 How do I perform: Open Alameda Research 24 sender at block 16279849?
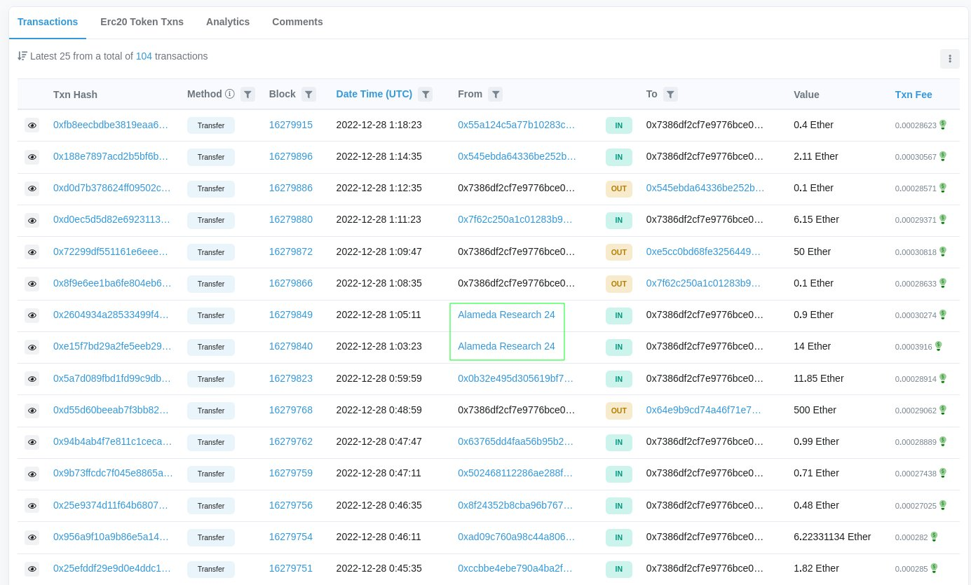(x=506, y=315)
